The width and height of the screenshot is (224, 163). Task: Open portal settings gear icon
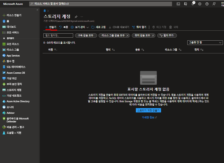tap(200, 4)
